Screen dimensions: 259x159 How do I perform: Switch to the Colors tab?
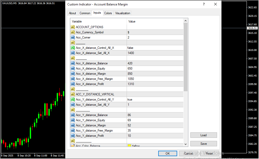pos(108,13)
